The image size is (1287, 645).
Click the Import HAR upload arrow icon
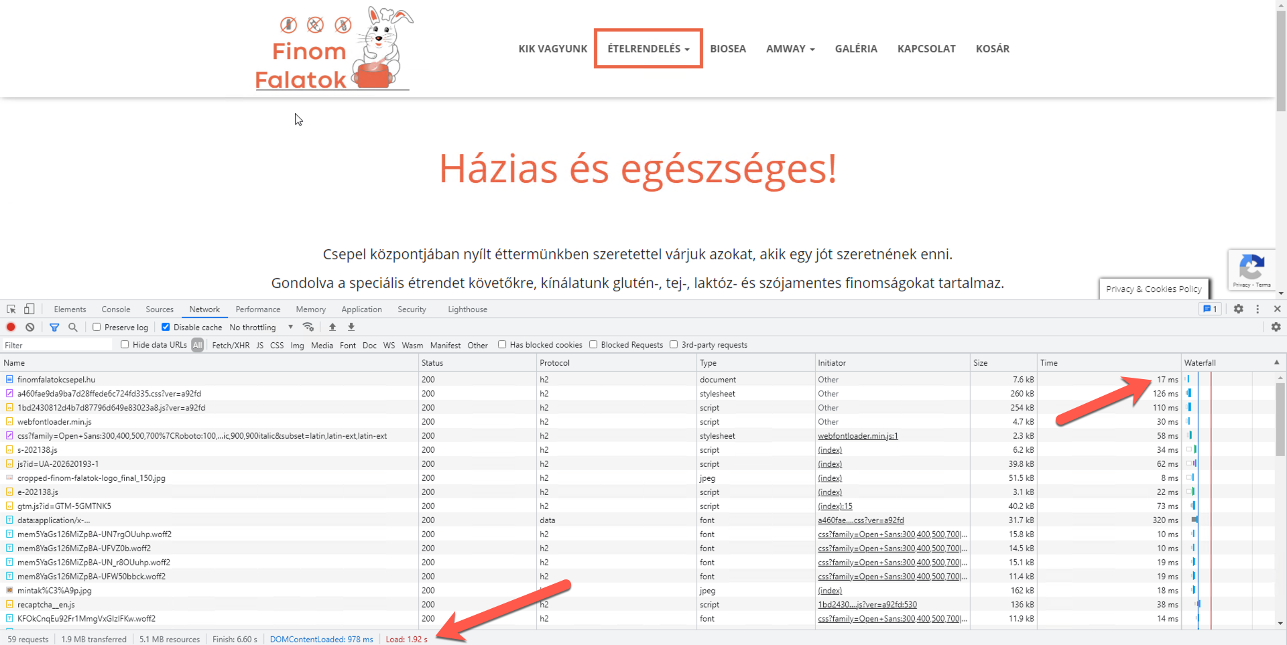(332, 327)
